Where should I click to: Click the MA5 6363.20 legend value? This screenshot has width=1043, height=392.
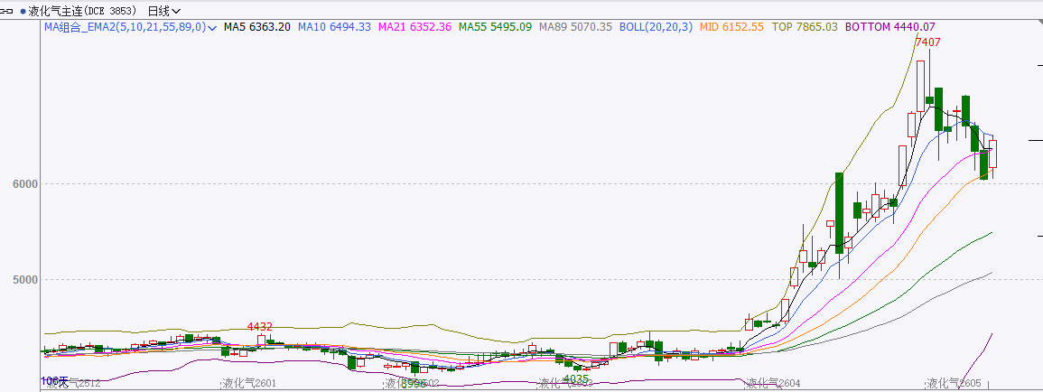click(257, 27)
